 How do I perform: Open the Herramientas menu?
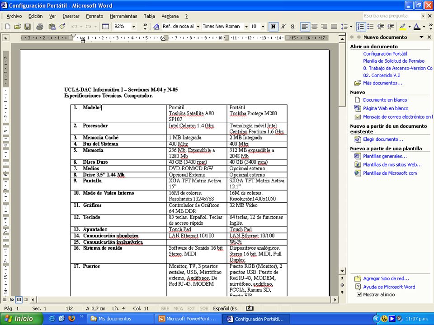click(123, 16)
